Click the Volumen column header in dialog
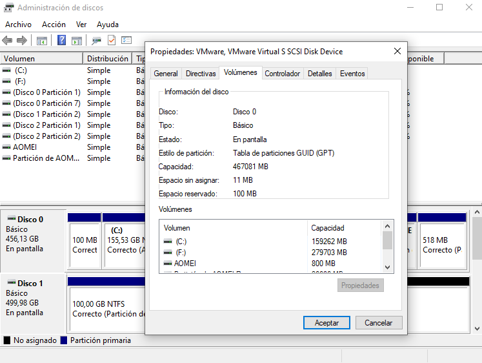This screenshot has height=363, width=482. 234,228
